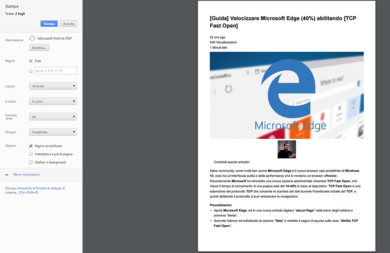Click the 'Procedimento:' heading in the preview
The image size is (390, 253).
(221, 205)
